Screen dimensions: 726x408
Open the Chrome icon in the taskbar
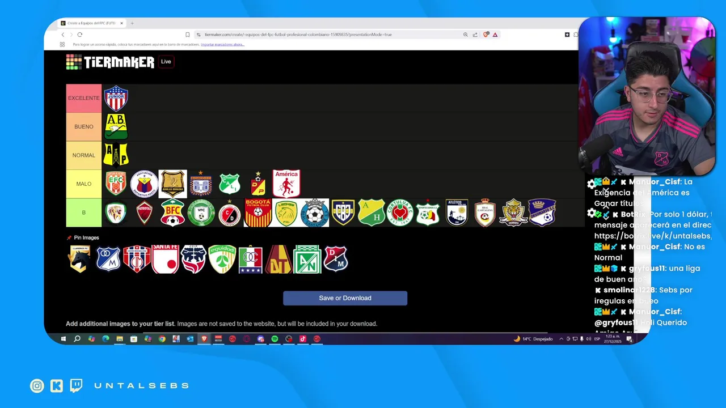[x=162, y=339]
